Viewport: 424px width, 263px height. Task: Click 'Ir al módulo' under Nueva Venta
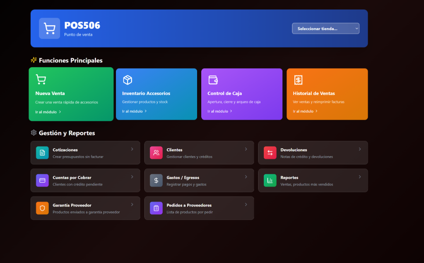(x=48, y=112)
